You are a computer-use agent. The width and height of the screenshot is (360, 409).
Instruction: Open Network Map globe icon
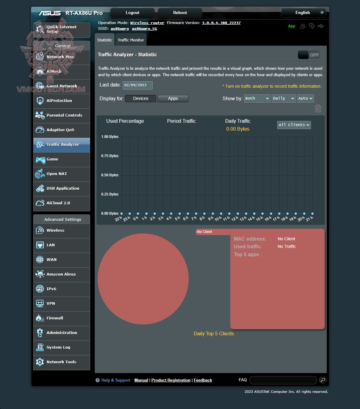click(40, 57)
